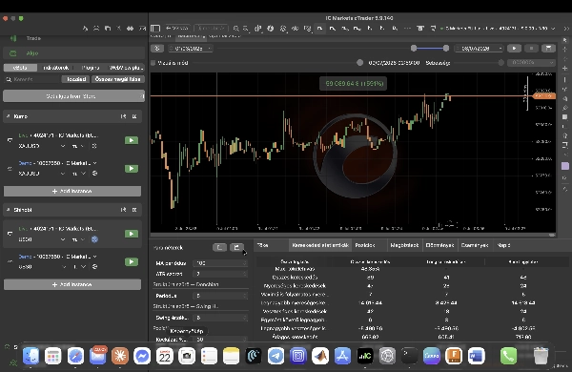This screenshot has height=372, width=572.
Task: Select the crosshair tool on right toolbar
Action: coord(564,49)
